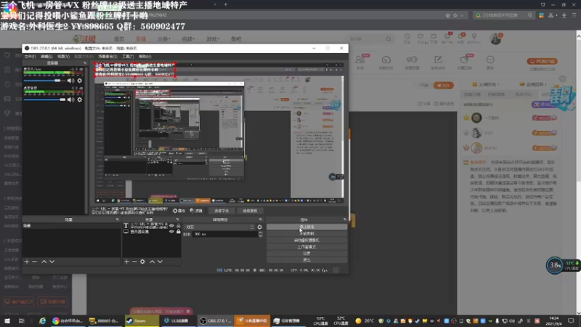
Task: Click transition duration 300 ms field
Action: 224,234
